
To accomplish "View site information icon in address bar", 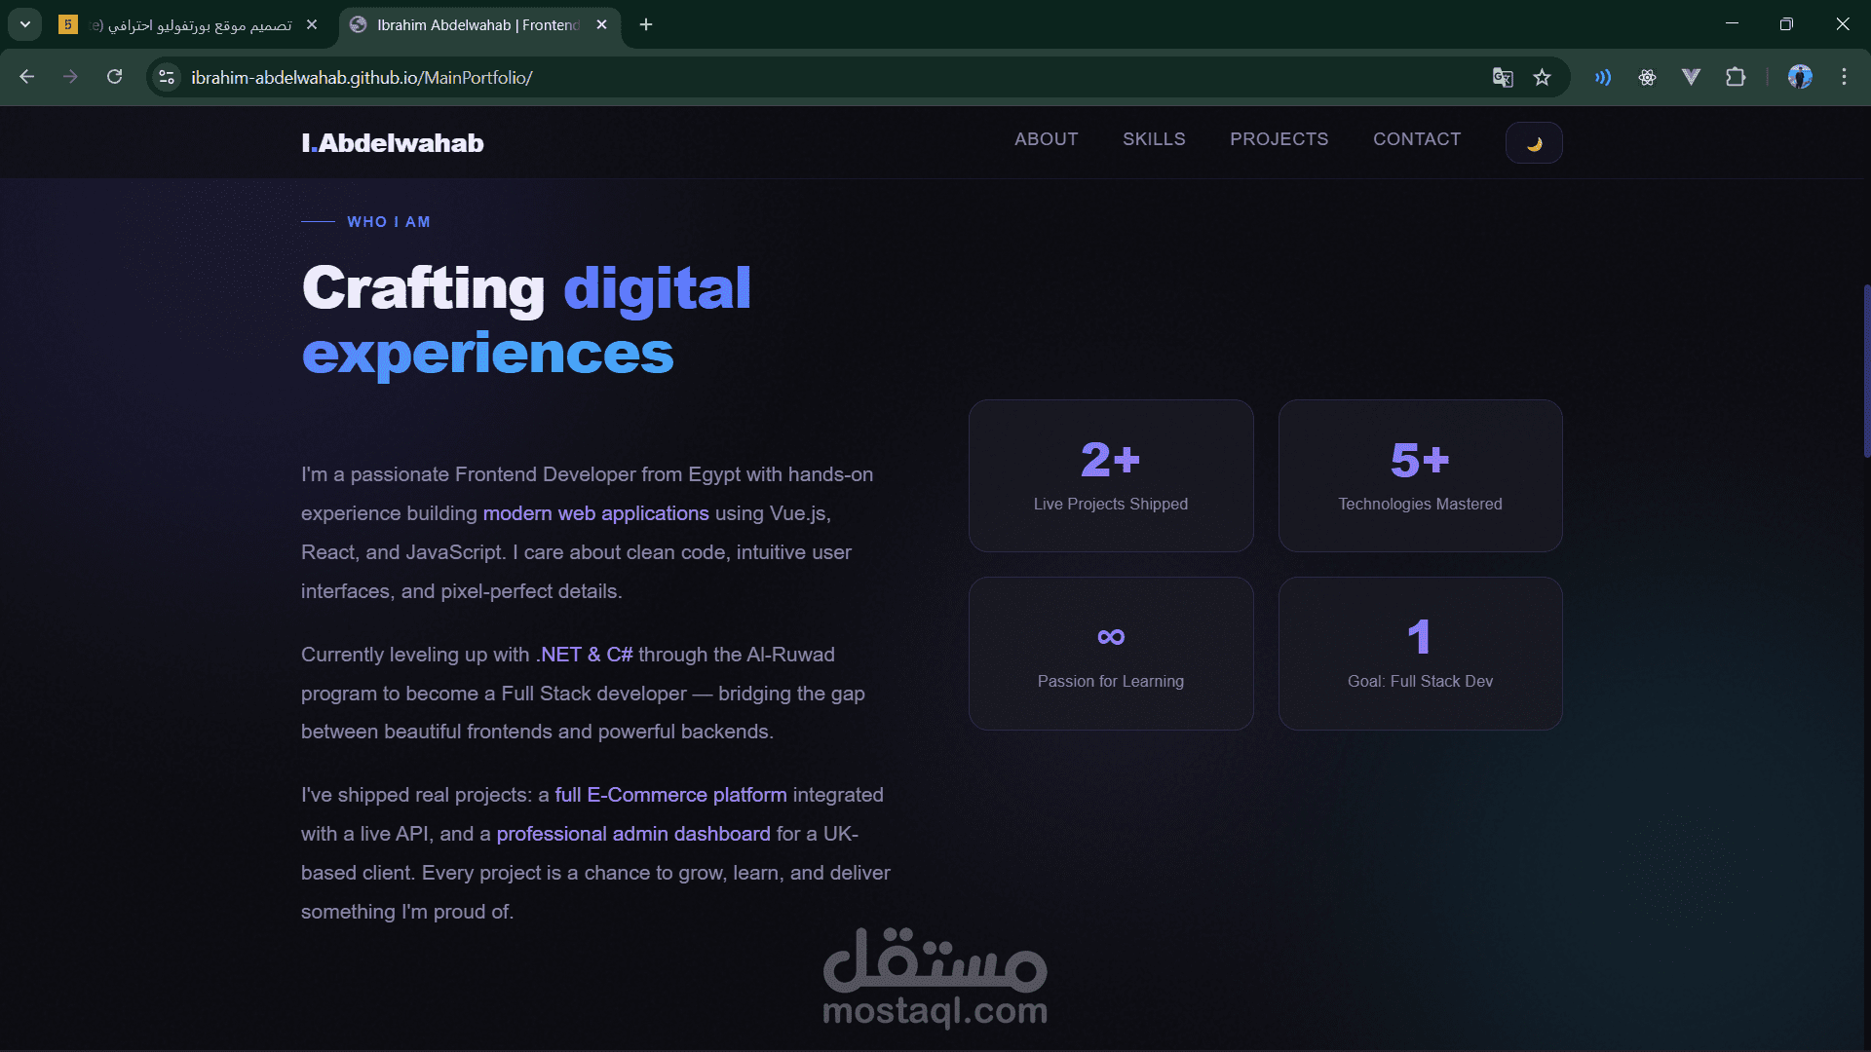I will [168, 78].
